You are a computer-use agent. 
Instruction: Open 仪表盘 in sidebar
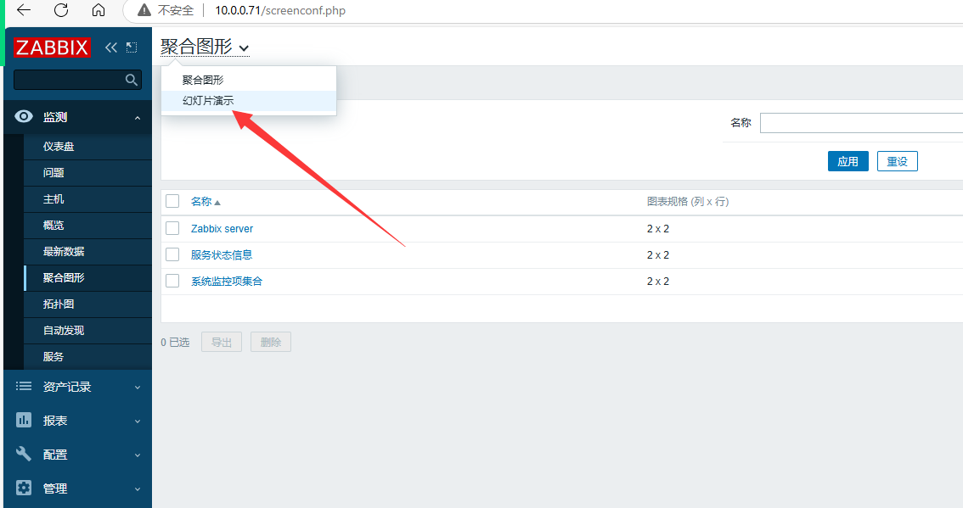click(x=87, y=147)
